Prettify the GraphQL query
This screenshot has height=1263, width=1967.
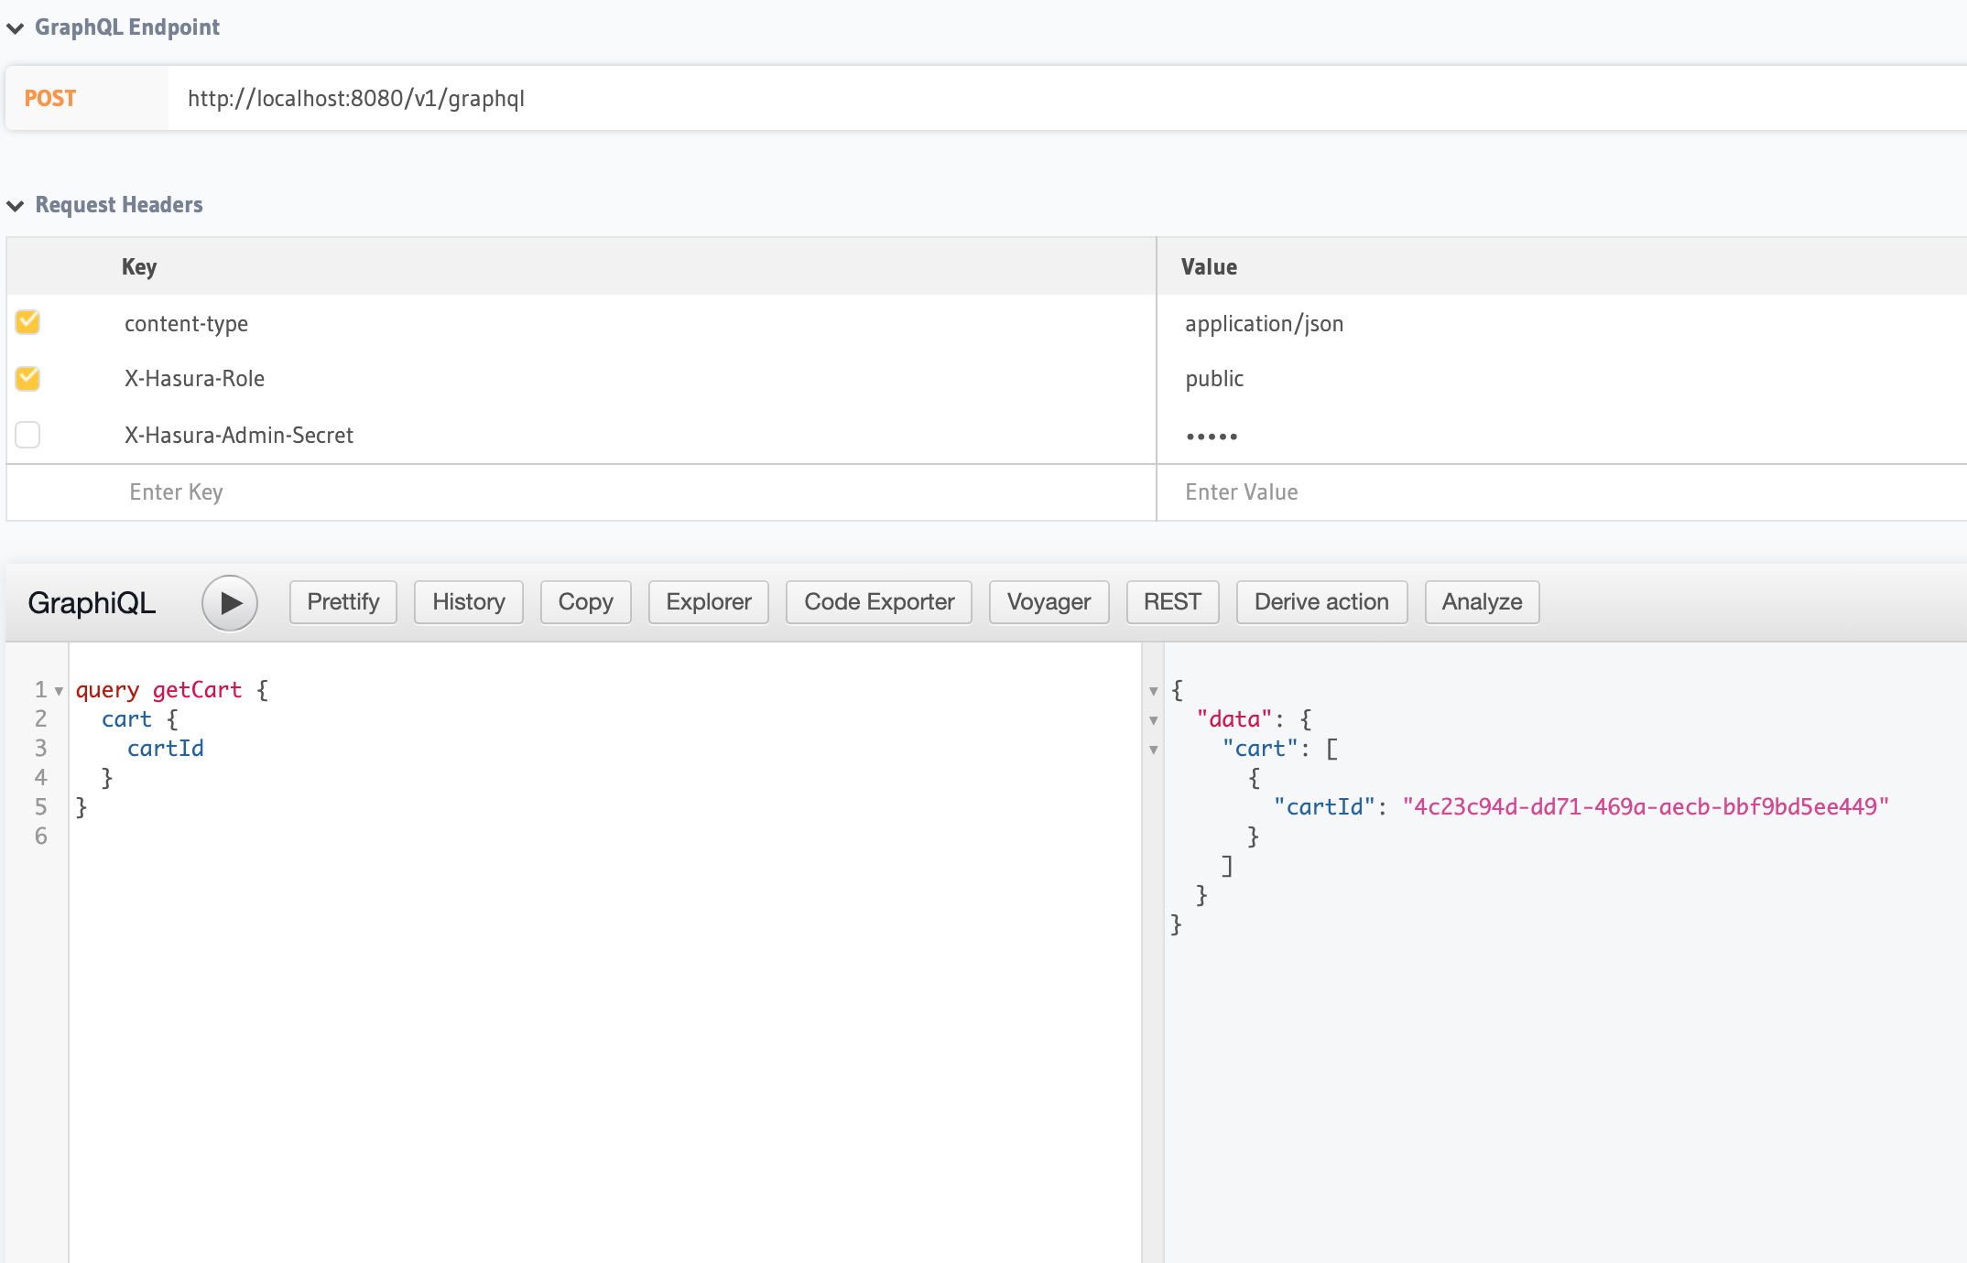click(342, 601)
